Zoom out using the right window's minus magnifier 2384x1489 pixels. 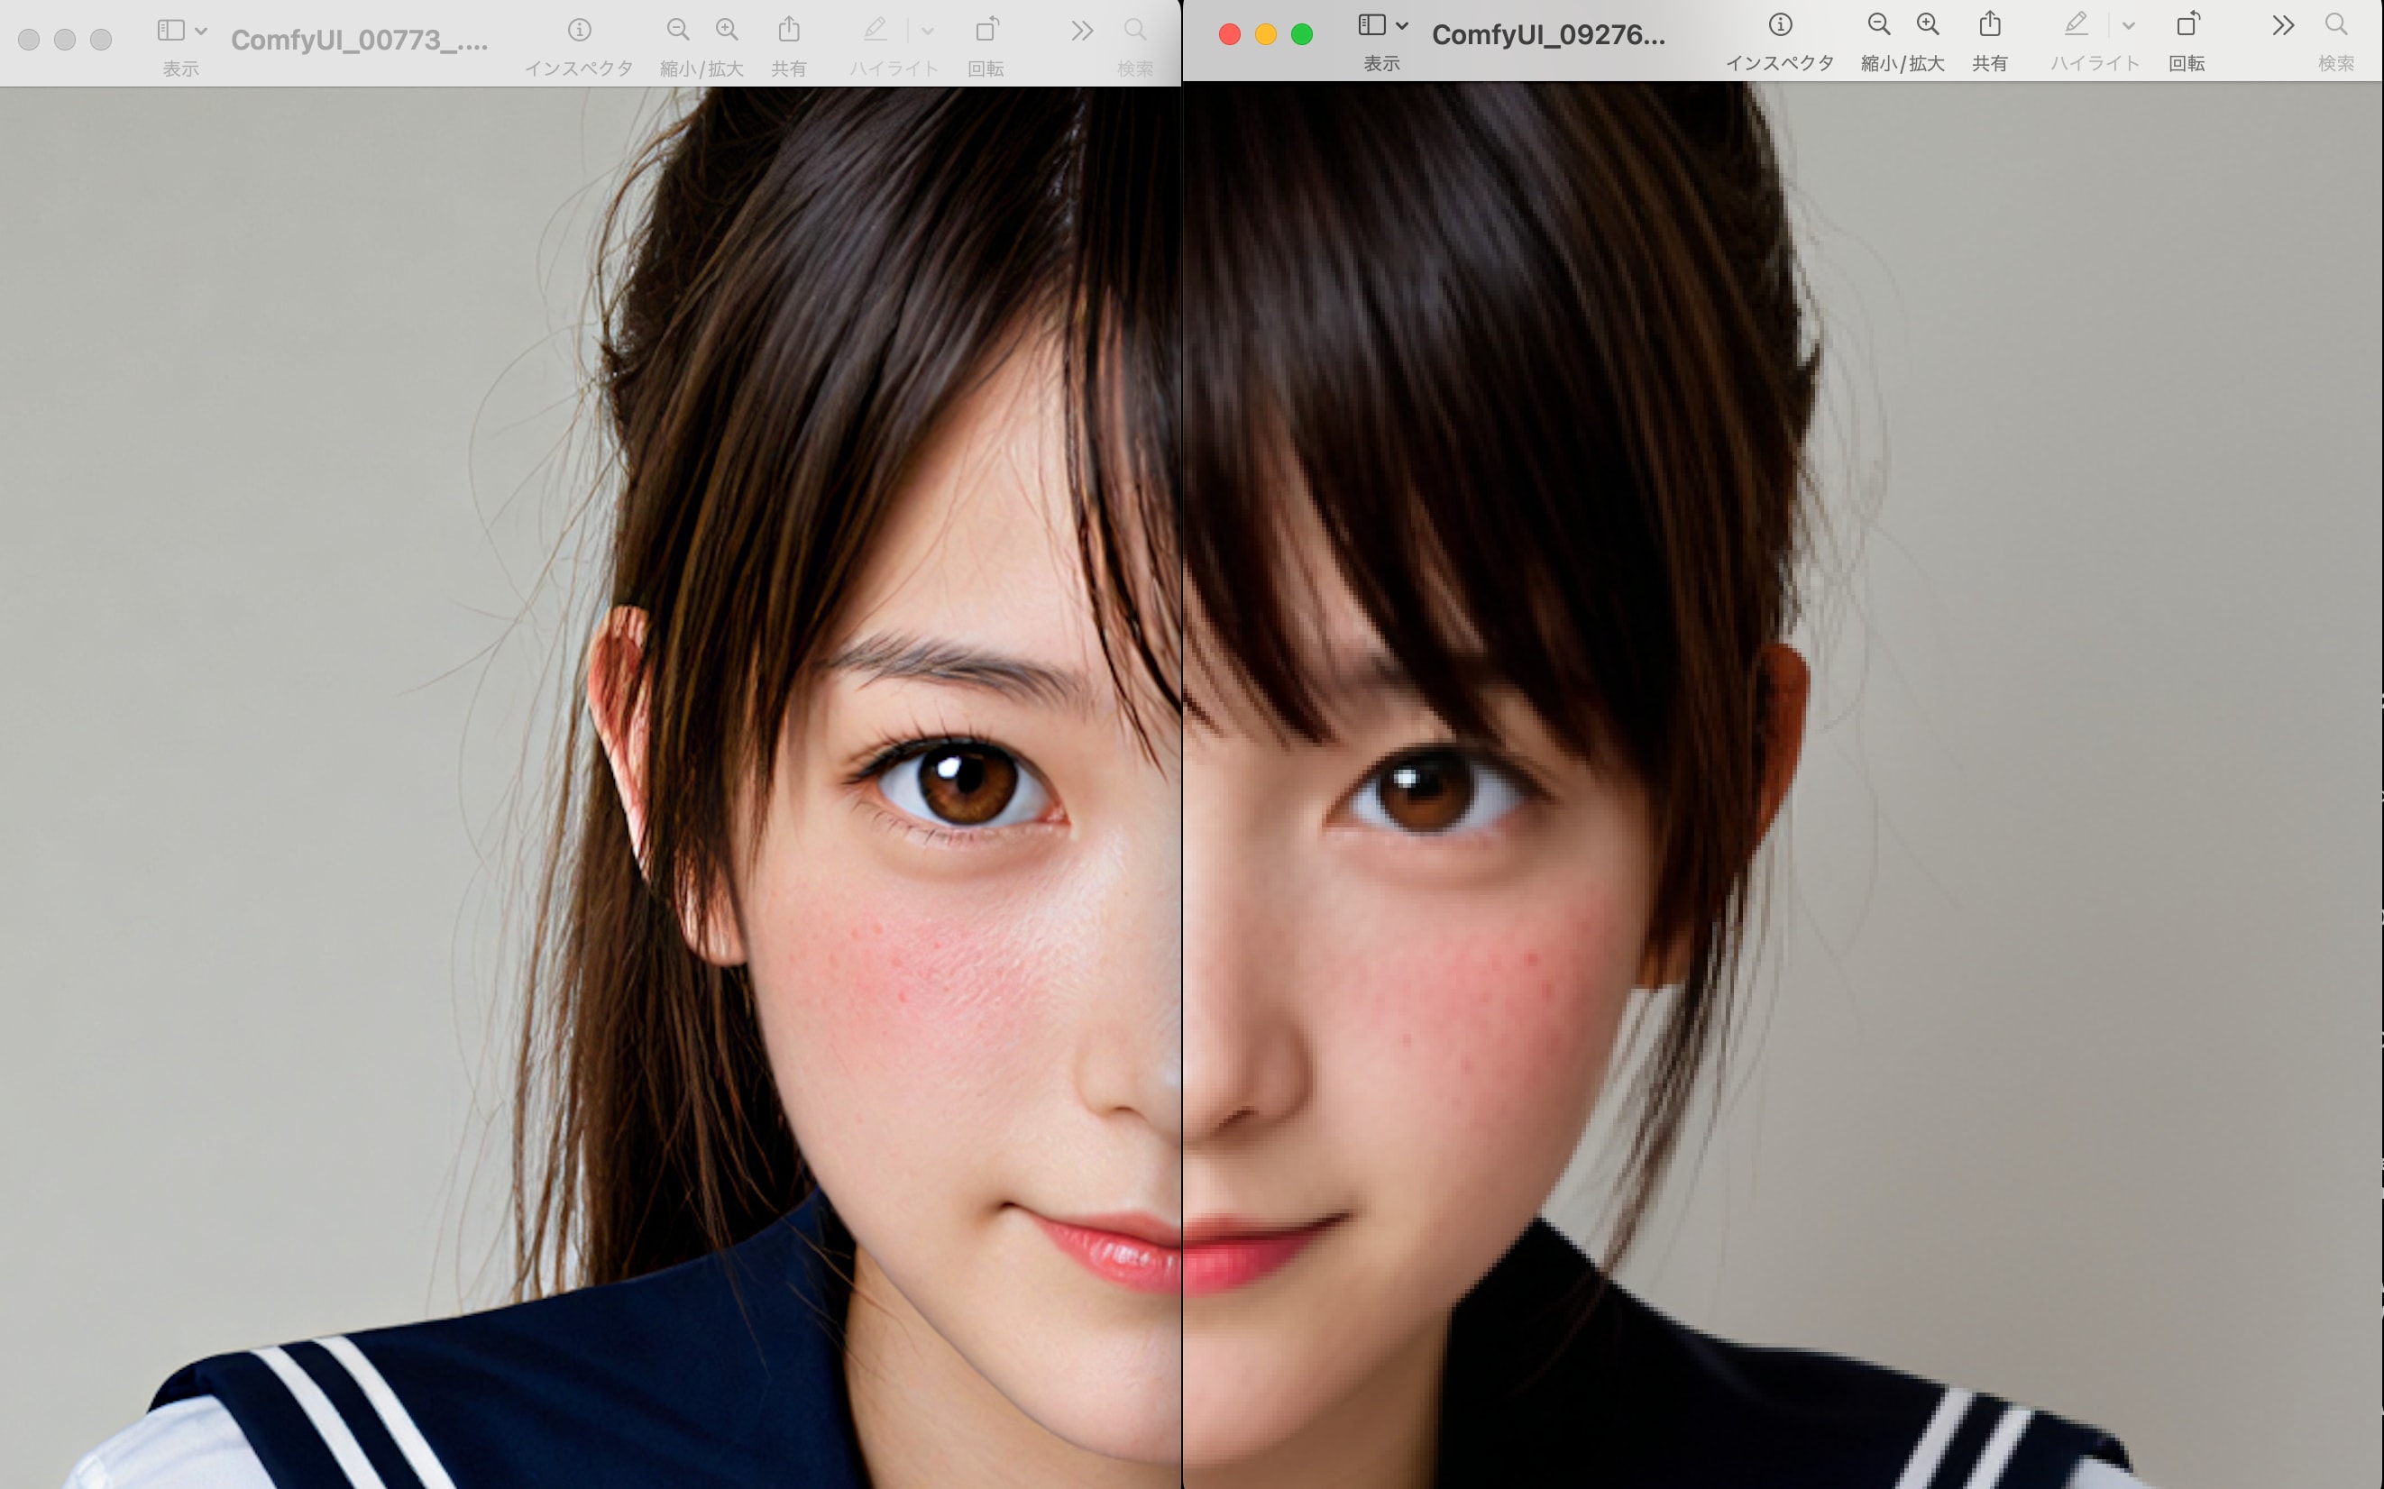pyautogui.click(x=1879, y=24)
